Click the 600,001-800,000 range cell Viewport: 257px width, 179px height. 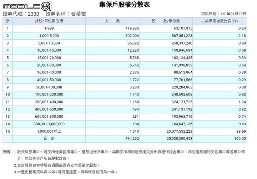[x=49, y=117]
